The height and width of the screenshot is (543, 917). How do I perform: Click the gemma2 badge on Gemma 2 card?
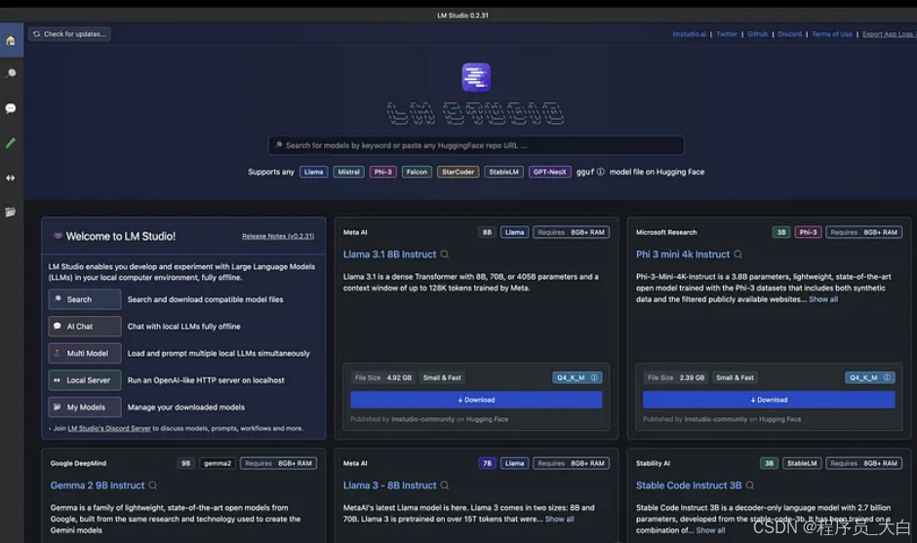coord(217,463)
